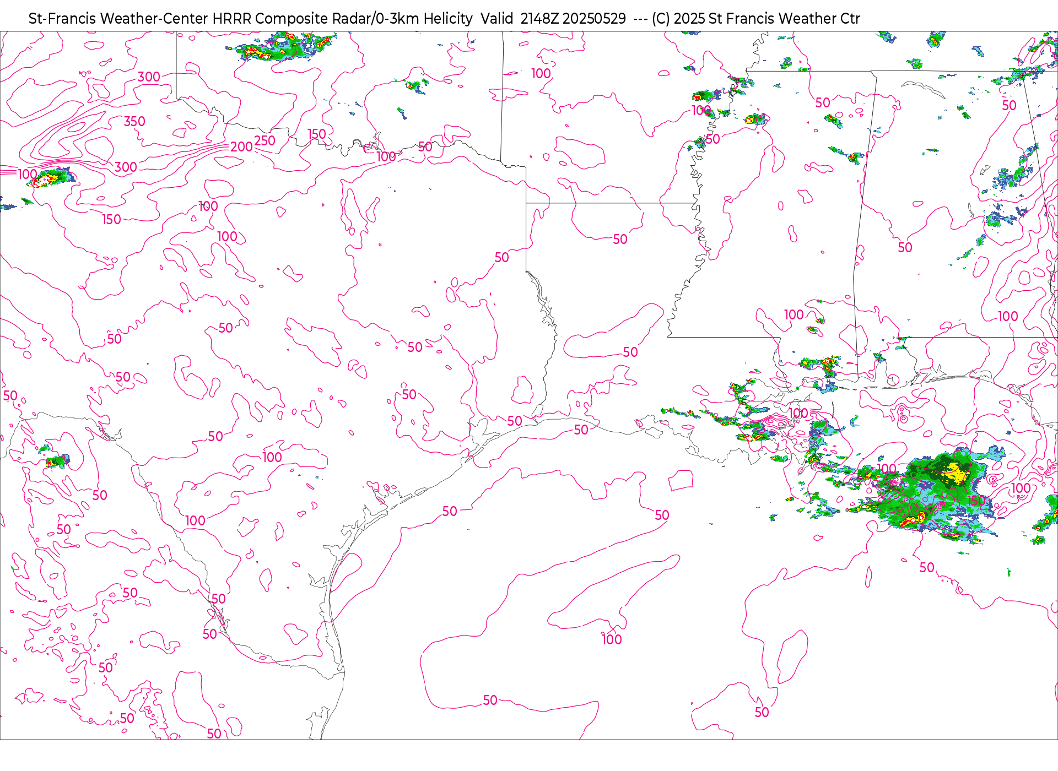The width and height of the screenshot is (1058, 771).
Task: Click the "350" helicity contour label
Action: [x=134, y=122]
